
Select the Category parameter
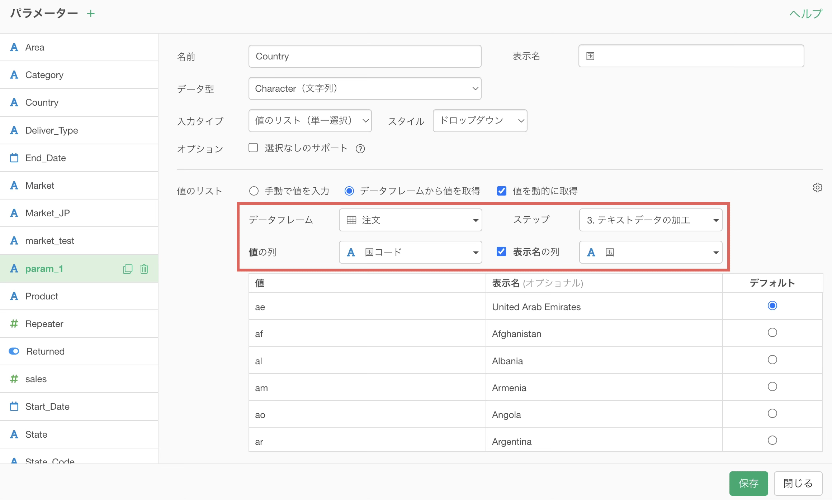pos(79,75)
